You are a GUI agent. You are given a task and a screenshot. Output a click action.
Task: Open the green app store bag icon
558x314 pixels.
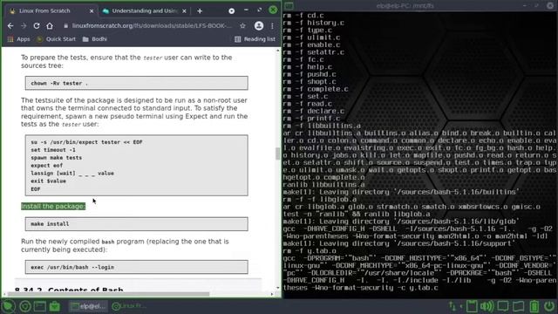point(54,306)
